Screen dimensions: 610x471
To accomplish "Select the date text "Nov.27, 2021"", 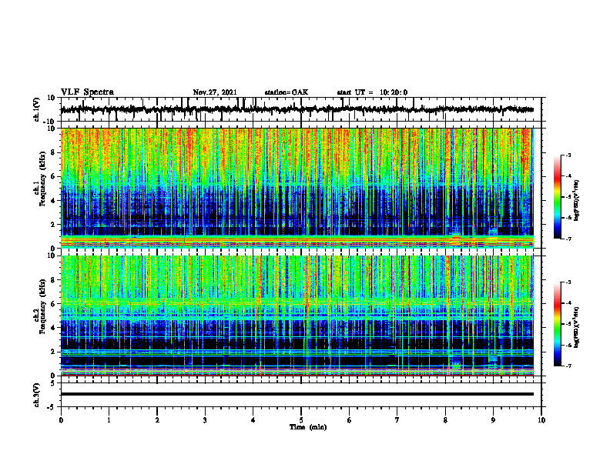I will click(215, 92).
